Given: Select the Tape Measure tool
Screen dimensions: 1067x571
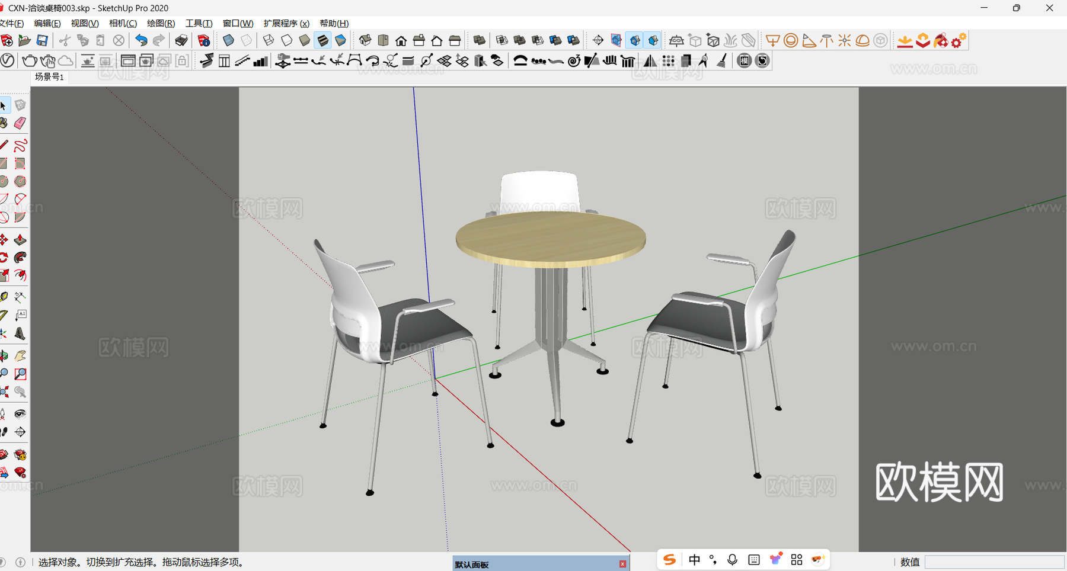Looking at the screenshot, I should click(5, 296).
